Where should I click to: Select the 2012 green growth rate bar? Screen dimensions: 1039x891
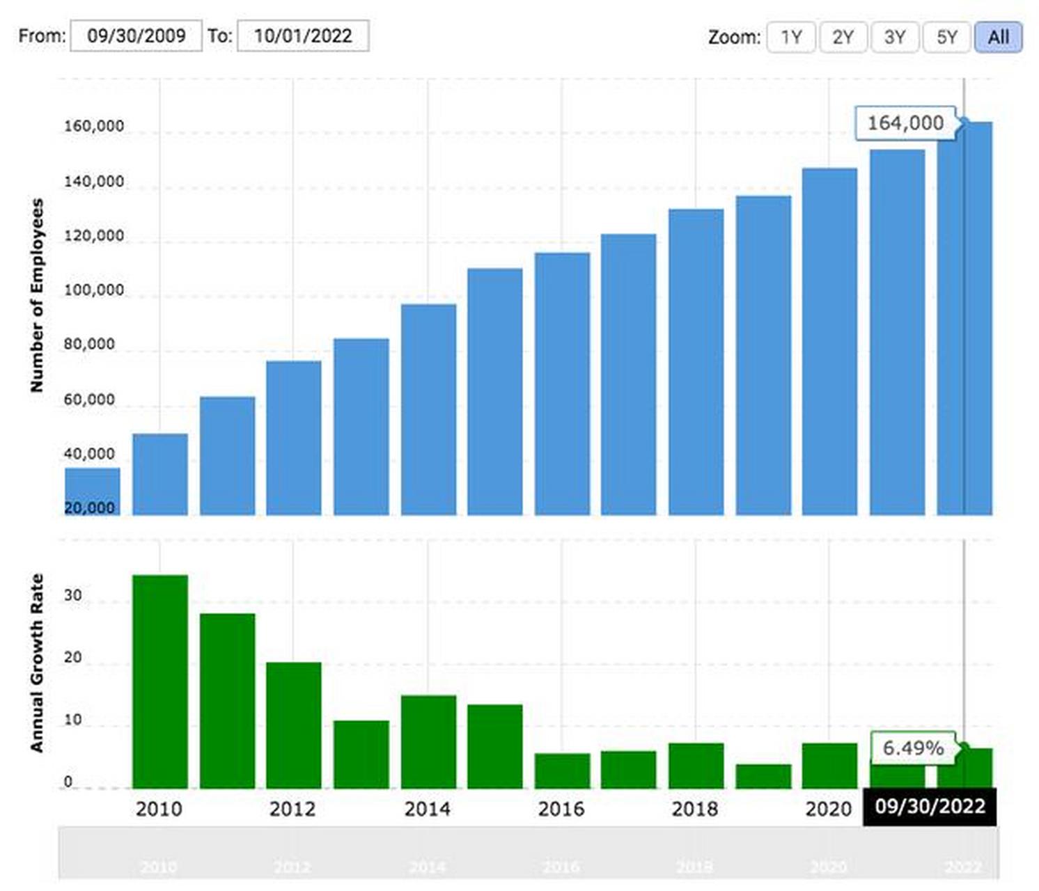[x=294, y=725]
